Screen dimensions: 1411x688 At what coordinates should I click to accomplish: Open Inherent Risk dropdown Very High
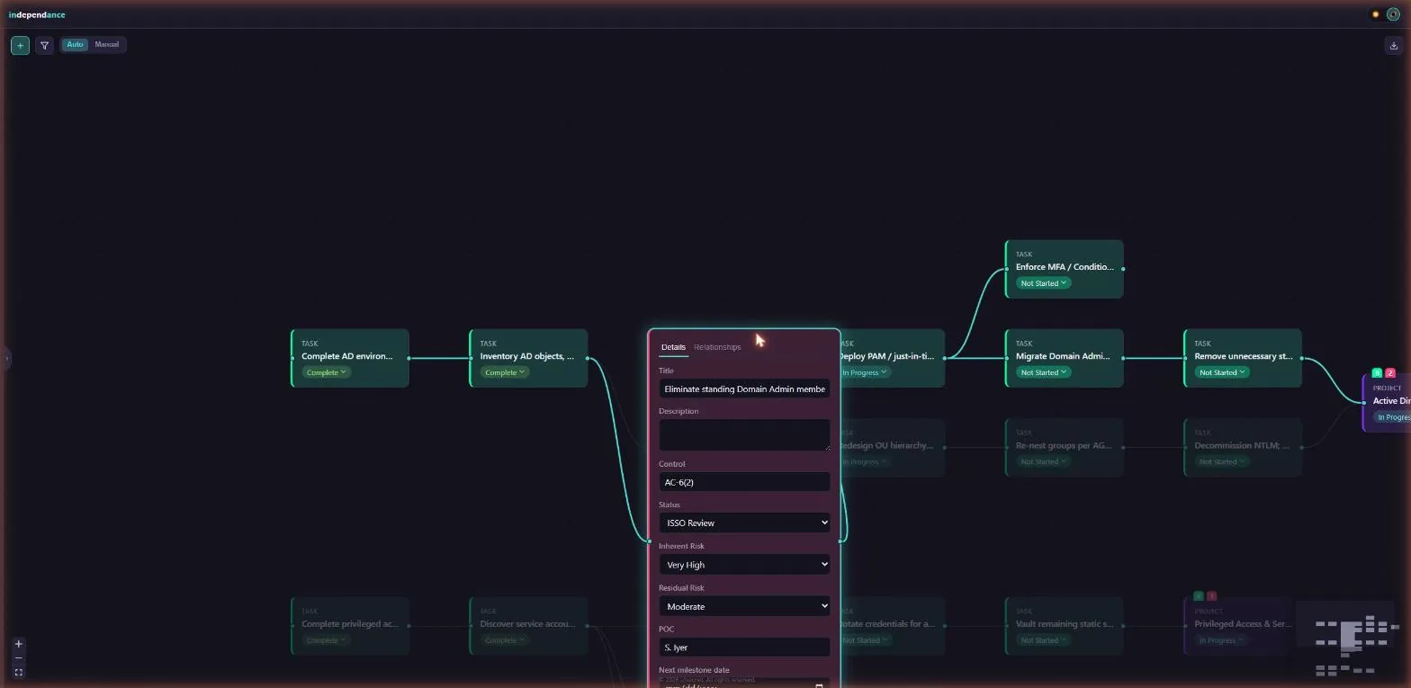pyautogui.click(x=744, y=565)
